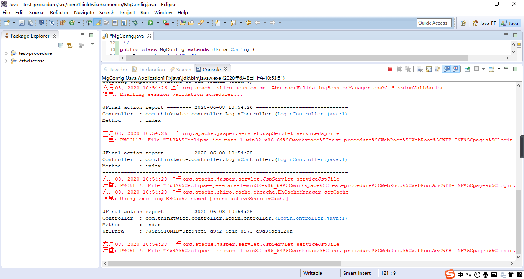Click the Sogou input method S logo

(x=450, y=274)
